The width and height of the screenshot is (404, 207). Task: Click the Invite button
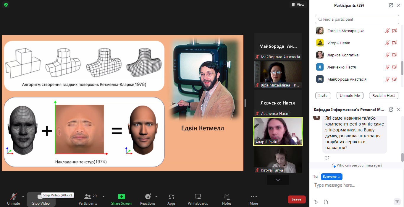click(x=323, y=95)
